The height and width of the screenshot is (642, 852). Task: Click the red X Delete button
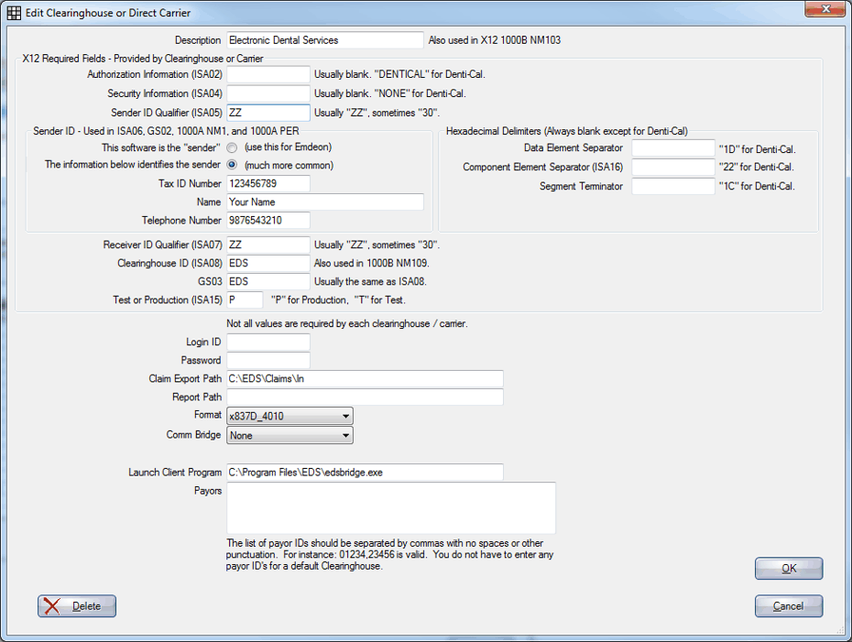(77, 605)
